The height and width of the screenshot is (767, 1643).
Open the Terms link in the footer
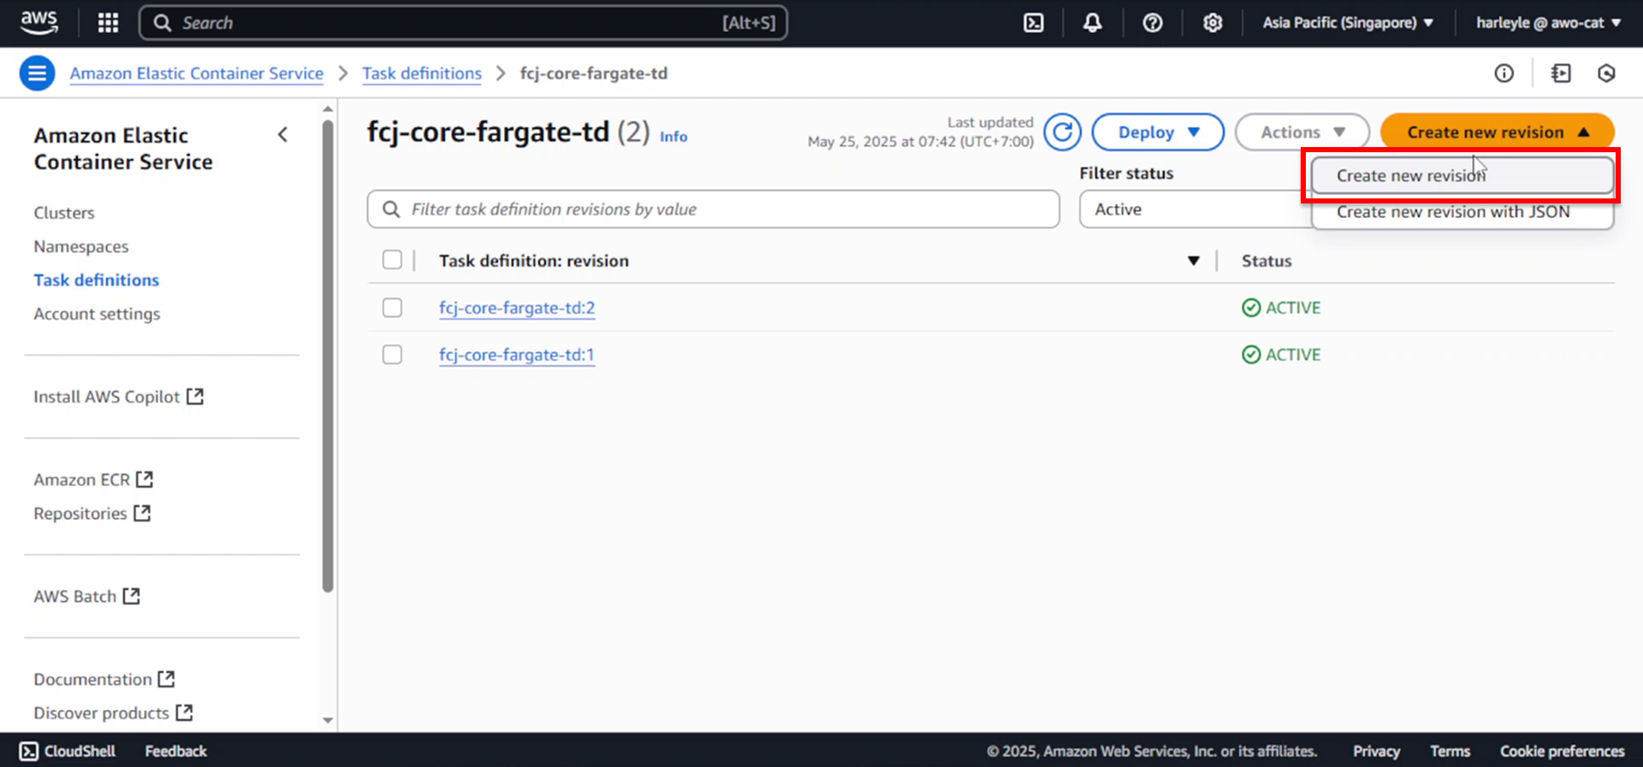[x=1450, y=751]
